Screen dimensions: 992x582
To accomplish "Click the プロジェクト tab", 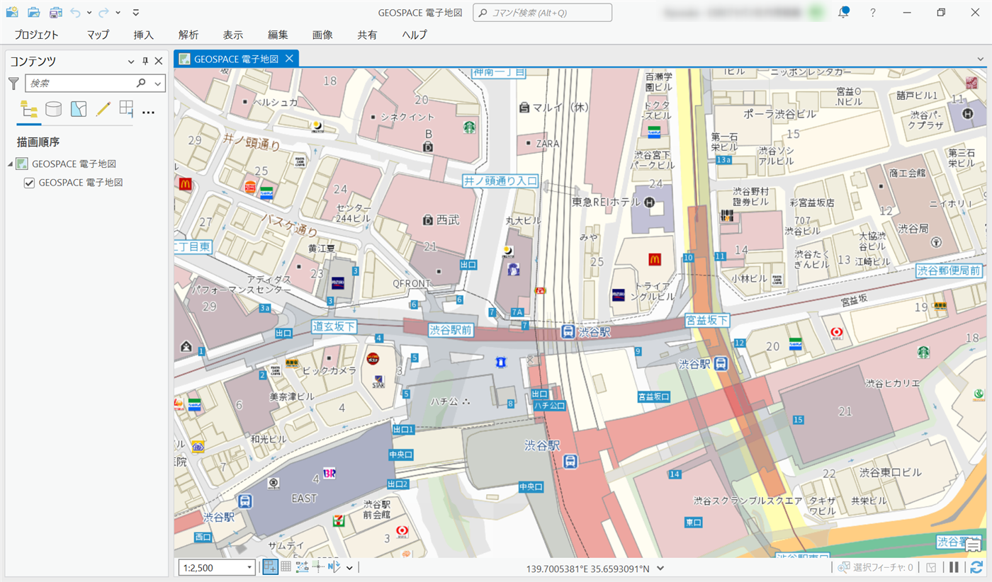I will pyautogui.click(x=36, y=35).
